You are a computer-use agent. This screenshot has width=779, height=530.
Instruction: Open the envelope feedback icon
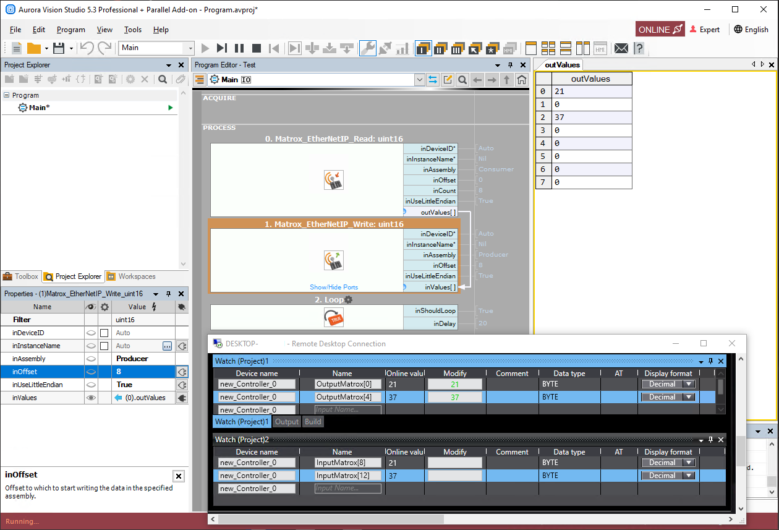[x=621, y=48]
